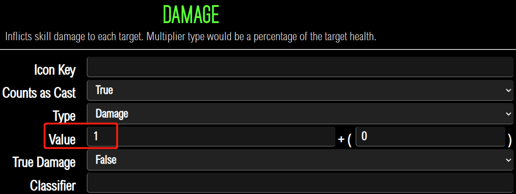This screenshot has width=516, height=194.
Task: Click the chevron arrow on True Damage
Action: pos(508,160)
